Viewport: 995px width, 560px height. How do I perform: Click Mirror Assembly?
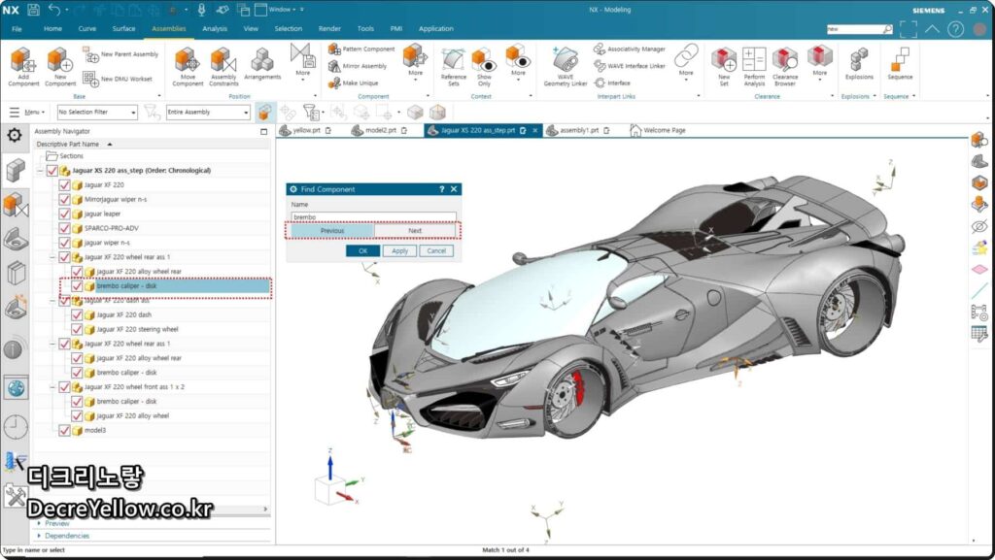[x=358, y=66]
